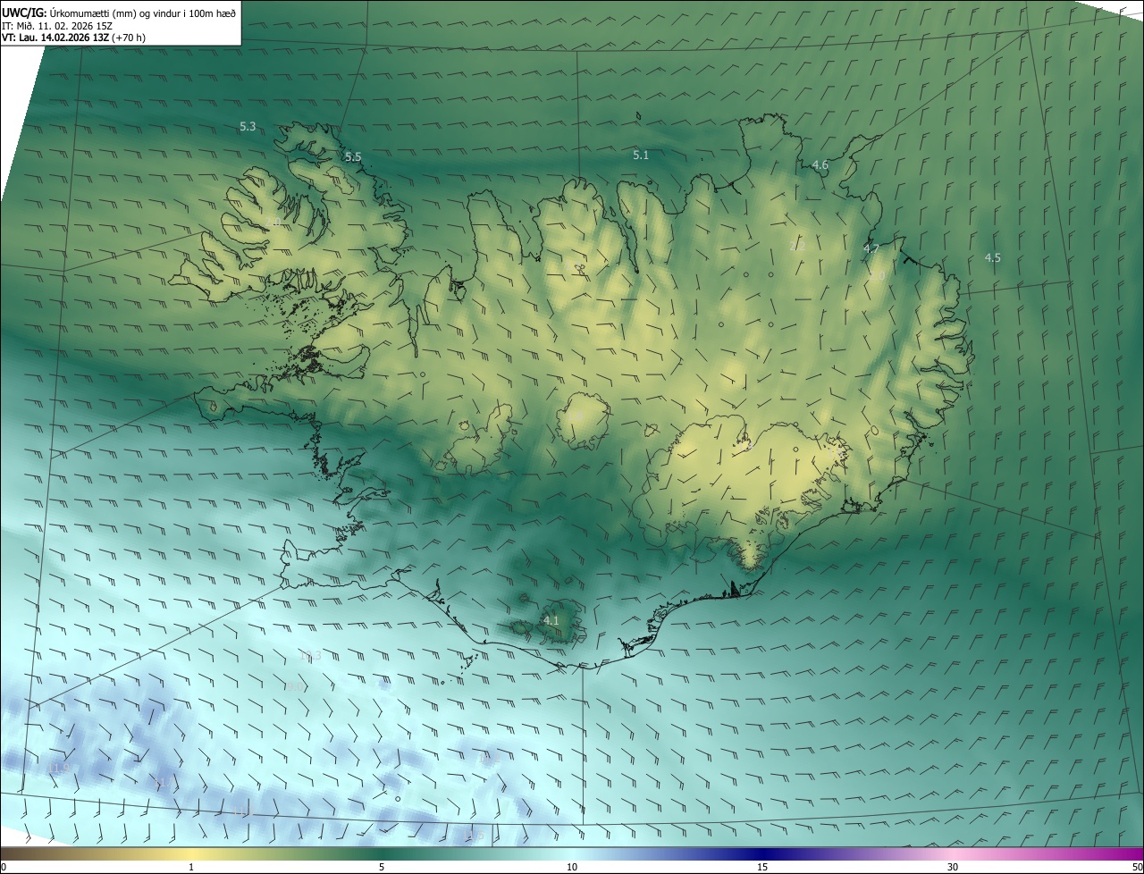Click the 4.7 value label on east coast
The image size is (1144, 874).
[x=871, y=248]
